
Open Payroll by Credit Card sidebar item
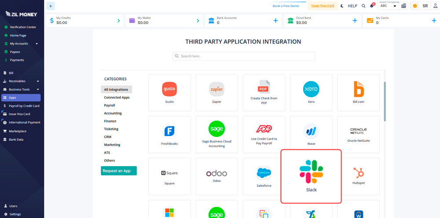(22, 106)
